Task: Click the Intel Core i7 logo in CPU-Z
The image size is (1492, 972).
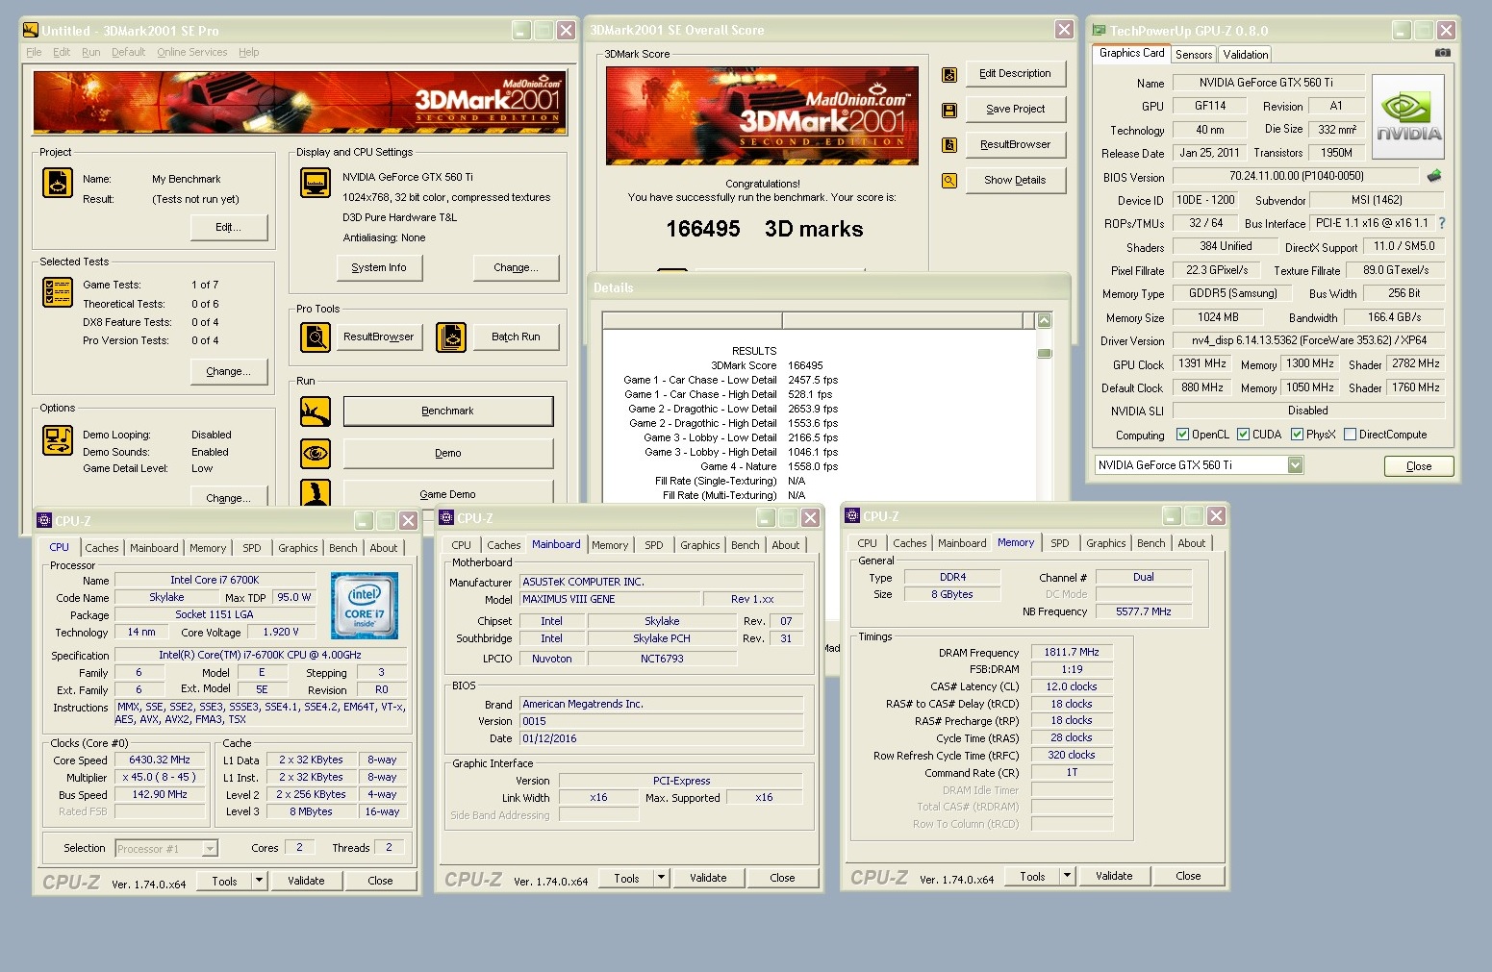Action: coord(365,606)
